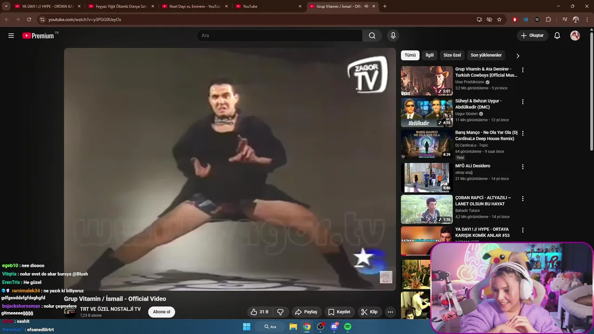Open Turkish Cowboys video thumbnail
Viewport: 594px width, 334px height.
(x=427, y=81)
